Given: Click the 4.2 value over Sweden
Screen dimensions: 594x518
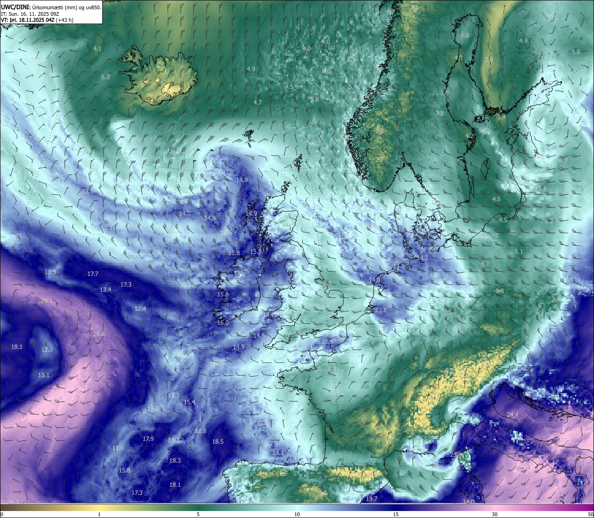Looking at the screenshot, I should click(x=470, y=136).
